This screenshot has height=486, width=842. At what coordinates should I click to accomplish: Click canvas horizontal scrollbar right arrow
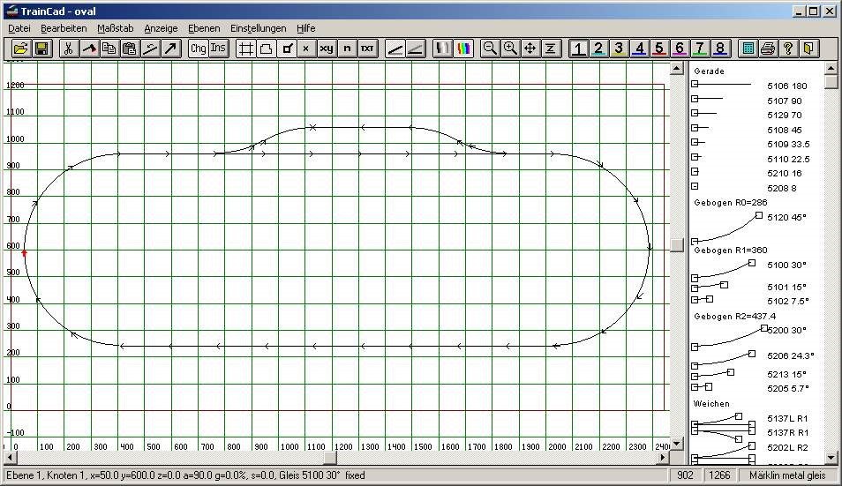(x=663, y=458)
